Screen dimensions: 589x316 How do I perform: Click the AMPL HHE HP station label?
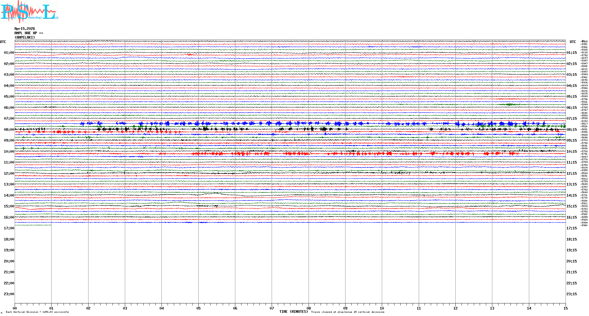29,33
